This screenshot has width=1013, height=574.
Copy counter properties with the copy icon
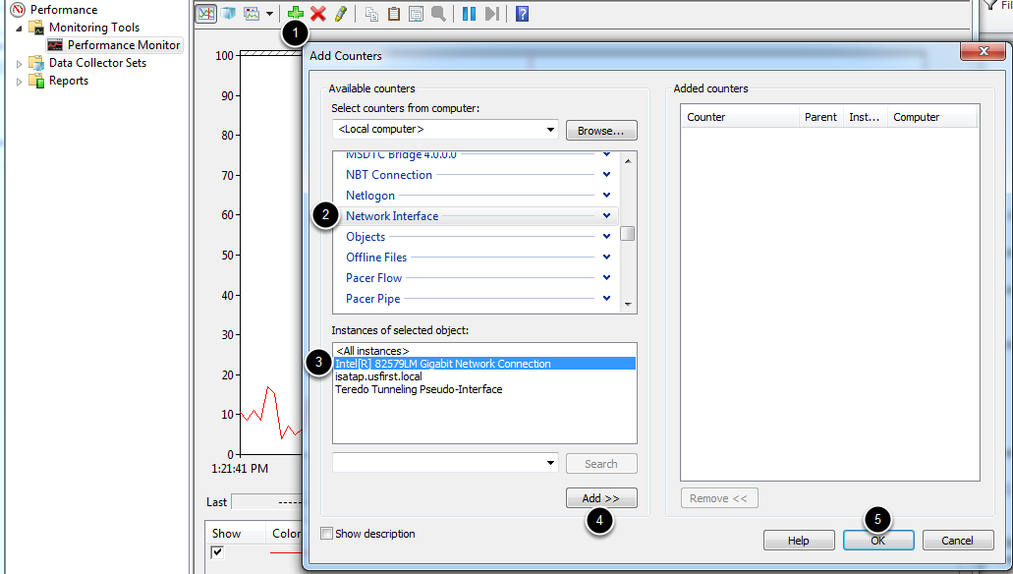click(x=372, y=13)
